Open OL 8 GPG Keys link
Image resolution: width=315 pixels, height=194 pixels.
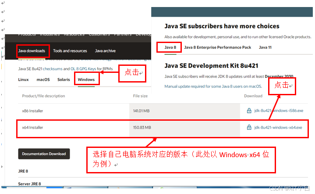coord(83,69)
